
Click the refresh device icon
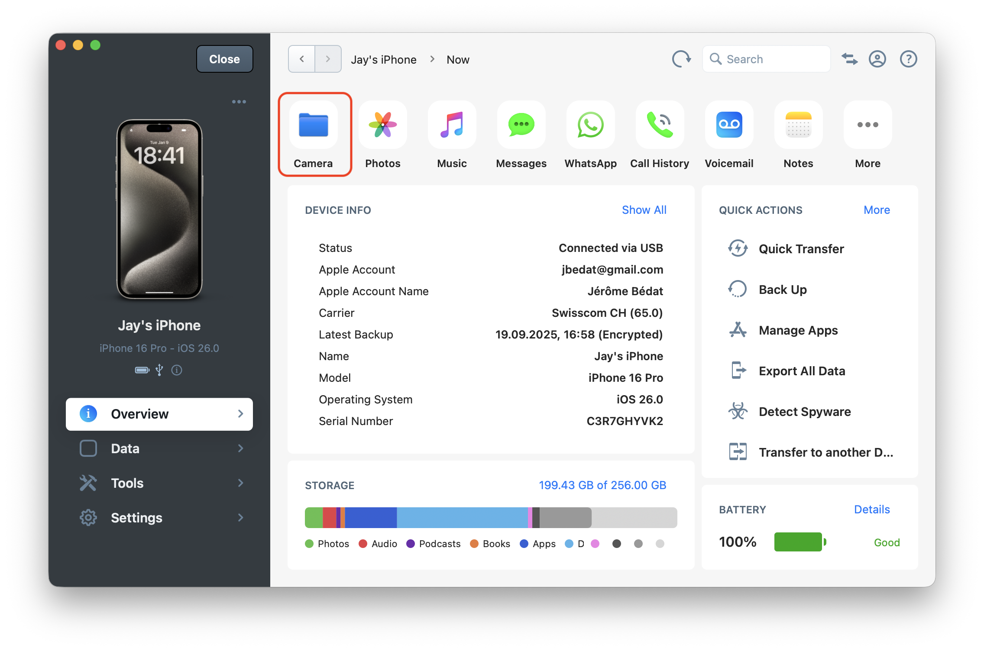(681, 59)
